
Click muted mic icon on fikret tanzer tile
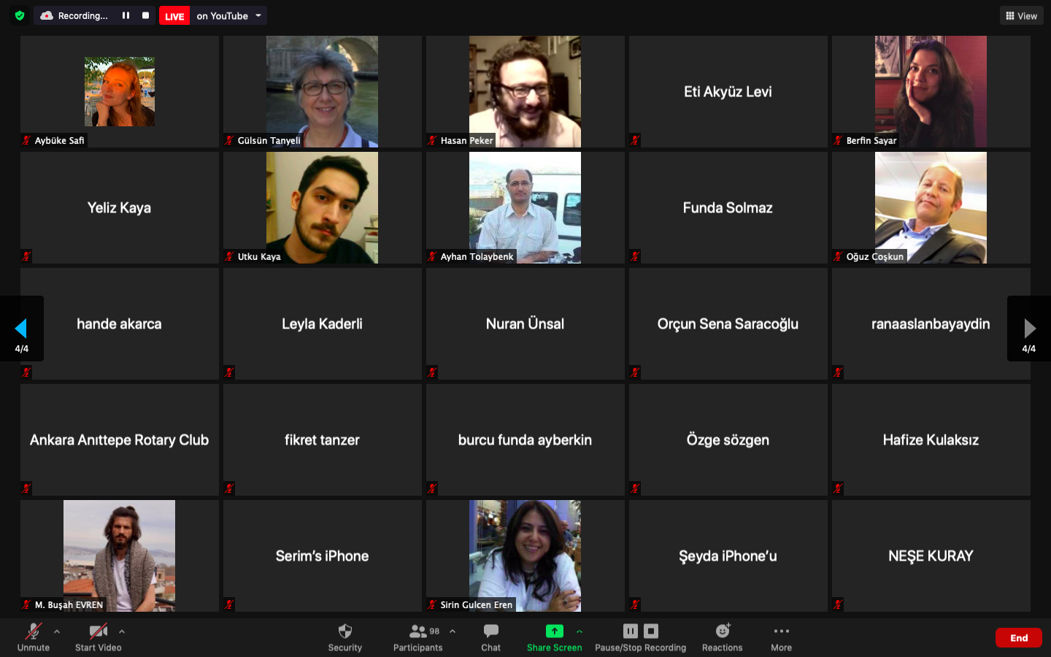pos(229,488)
